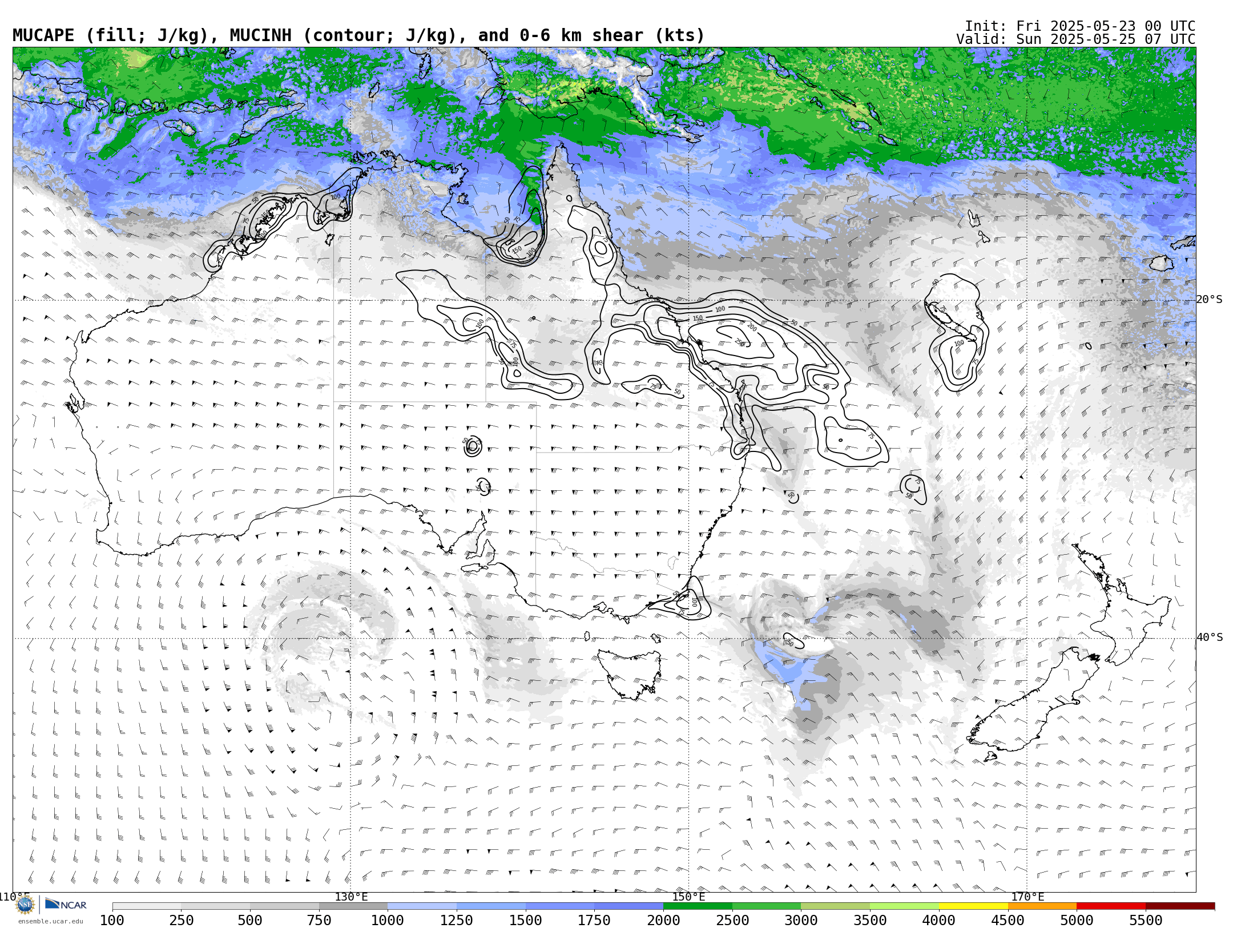Screen dimensions: 1233x928
Task: Click the 150°E longitude label
Action: coord(688,897)
